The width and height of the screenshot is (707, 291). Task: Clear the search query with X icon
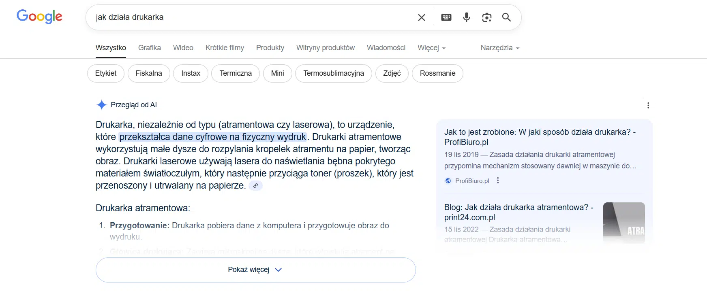pos(421,17)
